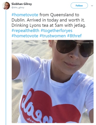Open the #trustwomen hashtag
The image size is (96, 125).
(x=53, y=36)
